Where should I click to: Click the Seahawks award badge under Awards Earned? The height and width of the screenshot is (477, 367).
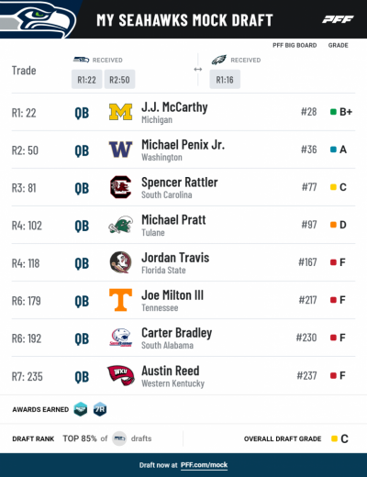[81, 409]
